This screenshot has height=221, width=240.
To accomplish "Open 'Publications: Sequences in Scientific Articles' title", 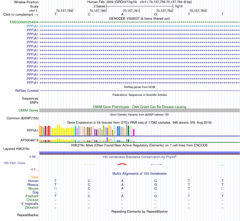I will coord(139,95).
